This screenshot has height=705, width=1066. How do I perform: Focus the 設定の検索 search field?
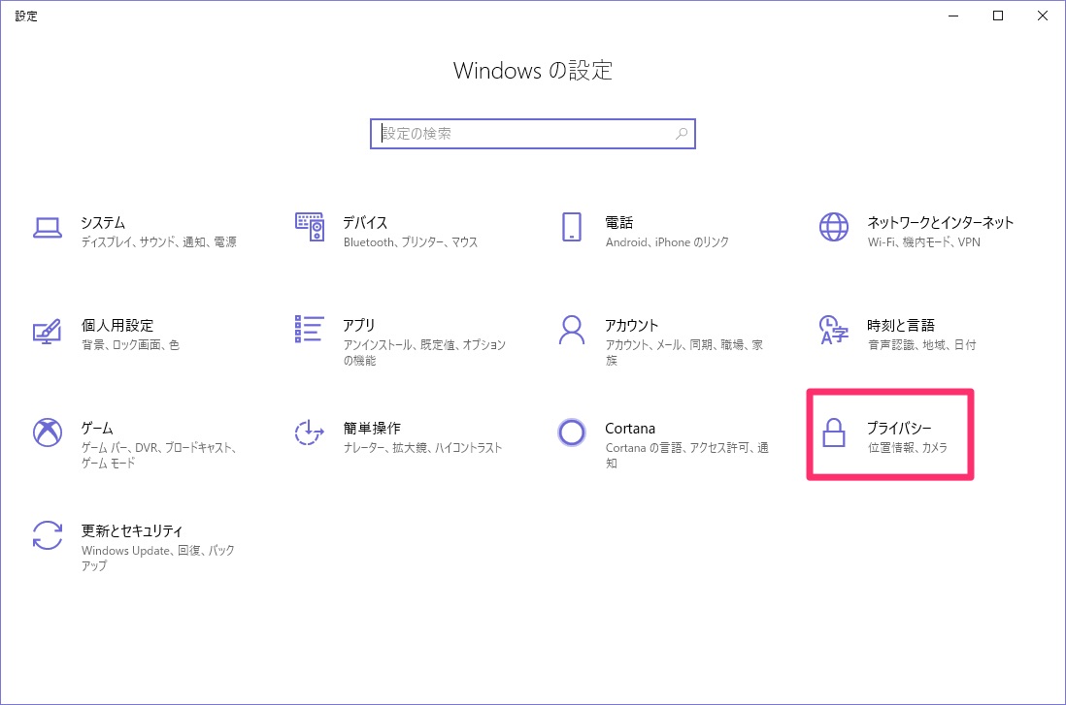(x=532, y=134)
